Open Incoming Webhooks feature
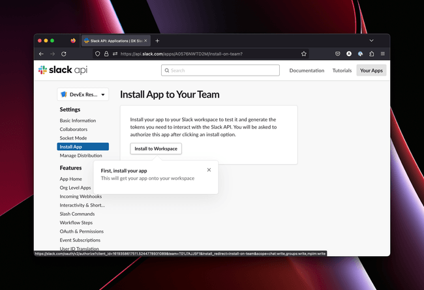Image resolution: width=424 pixels, height=290 pixels. coord(81,196)
